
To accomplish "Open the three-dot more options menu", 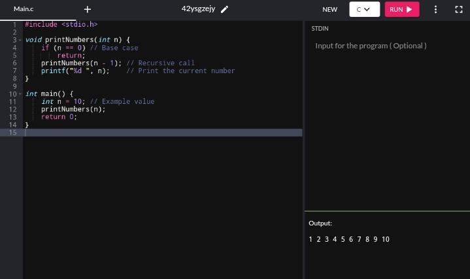I will pos(435,10).
